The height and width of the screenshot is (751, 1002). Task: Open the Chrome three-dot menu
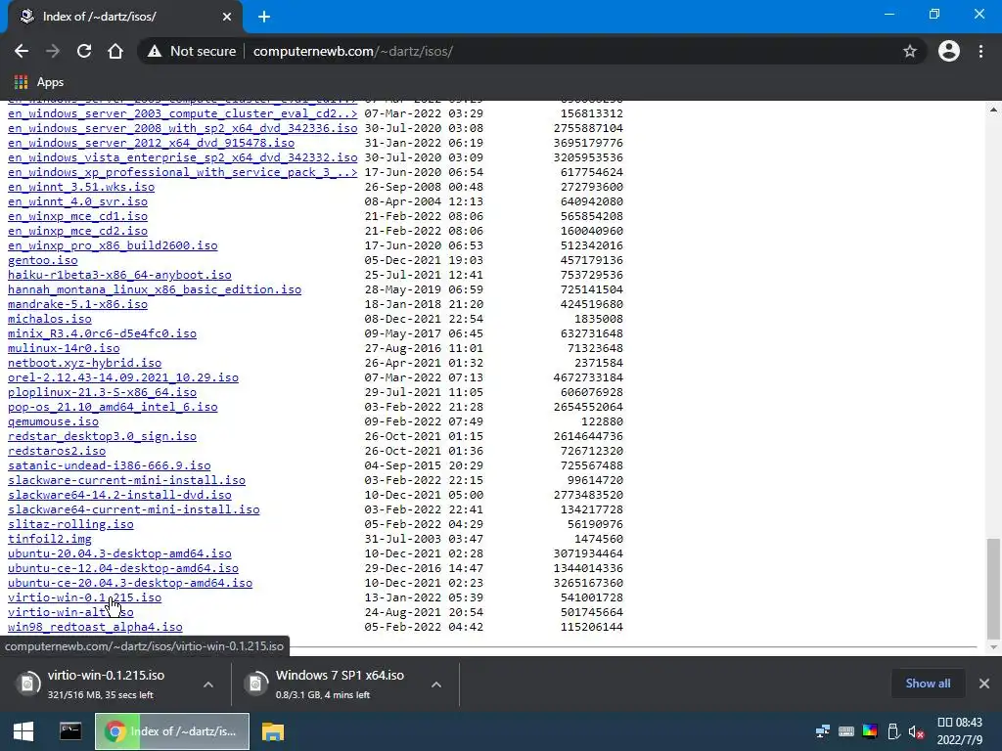tap(980, 51)
